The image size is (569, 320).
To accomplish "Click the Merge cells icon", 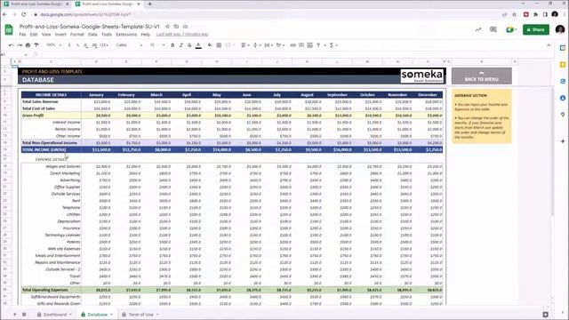I will coord(228,45).
